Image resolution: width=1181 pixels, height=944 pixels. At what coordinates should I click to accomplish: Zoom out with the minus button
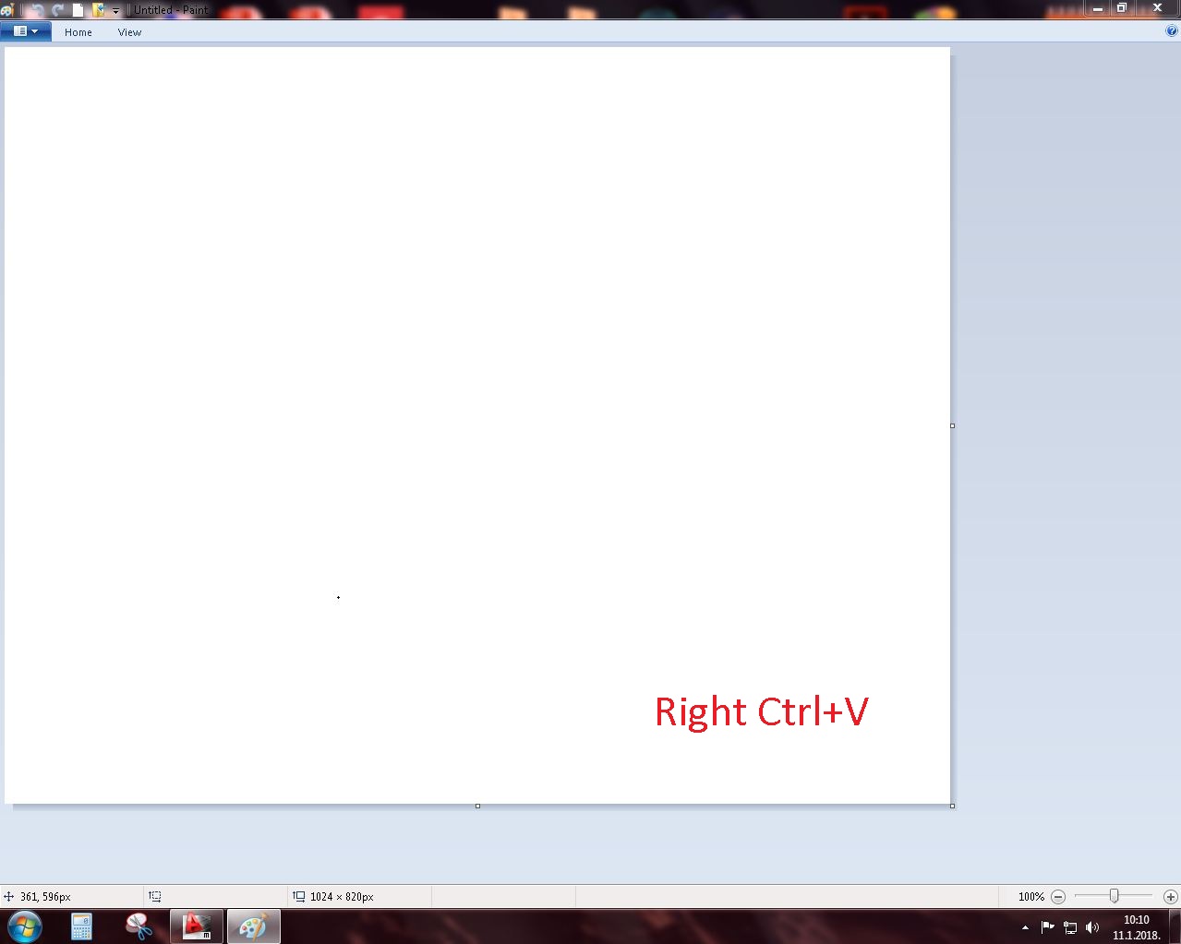pos(1058,897)
